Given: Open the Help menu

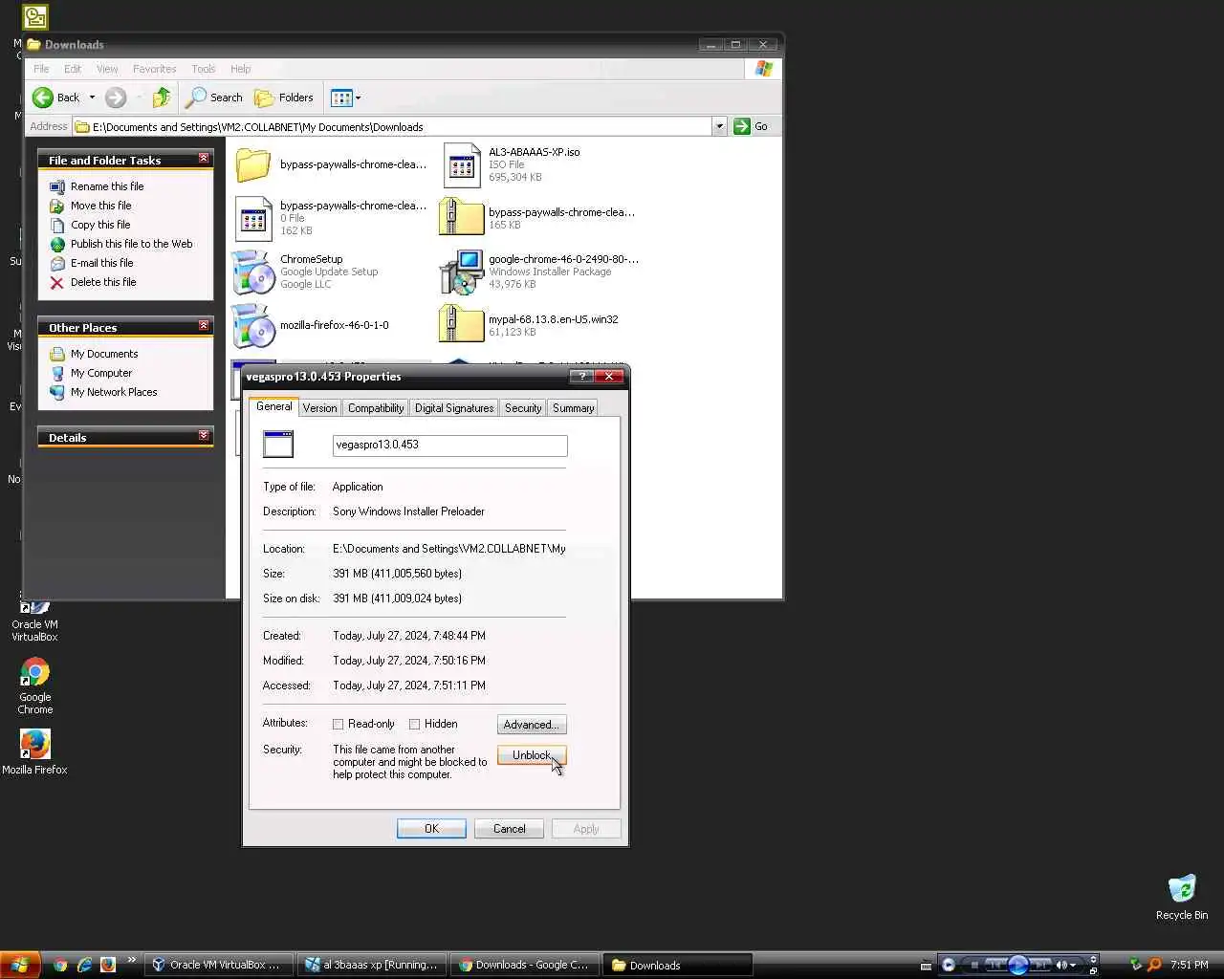Looking at the screenshot, I should pyautogui.click(x=240, y=69).
